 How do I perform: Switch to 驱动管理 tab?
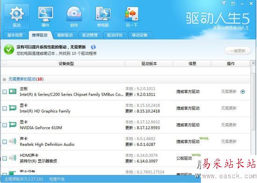[x=90, y=35]
